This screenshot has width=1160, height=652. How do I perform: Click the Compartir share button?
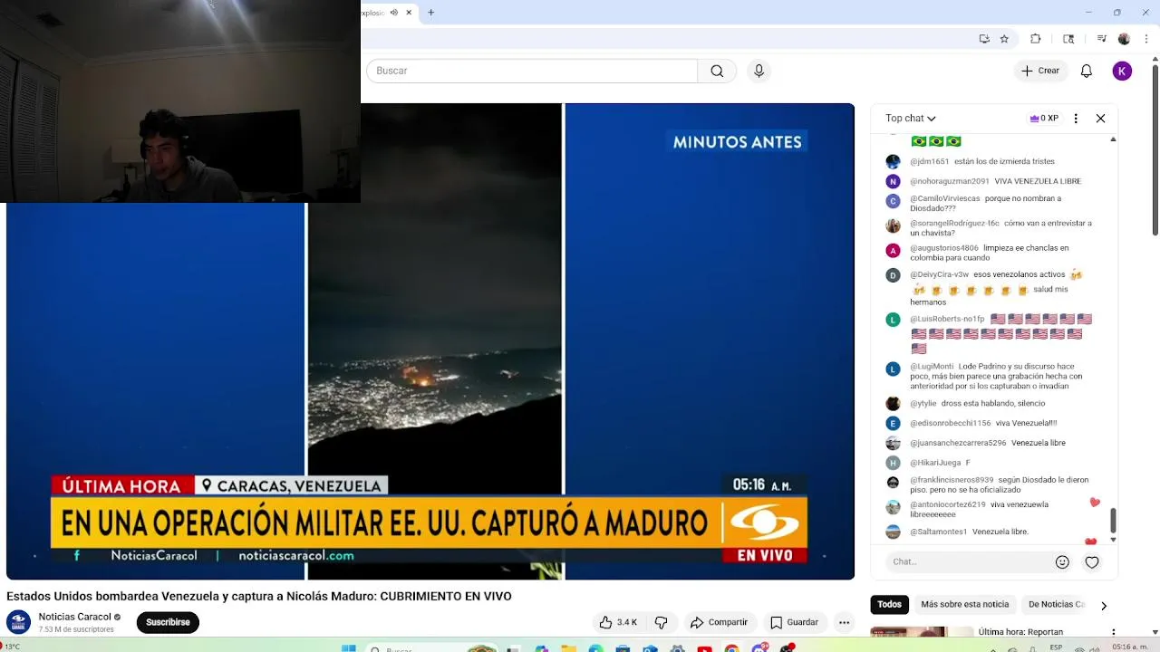719,622
